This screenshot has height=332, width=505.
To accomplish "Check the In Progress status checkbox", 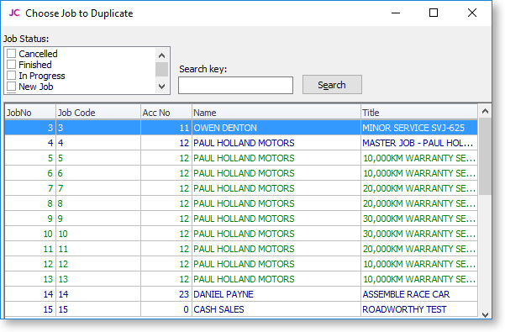I will [11, 76].
